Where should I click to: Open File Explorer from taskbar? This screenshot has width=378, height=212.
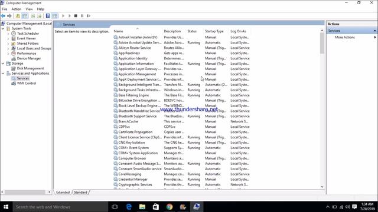click(x=142, y=207)
